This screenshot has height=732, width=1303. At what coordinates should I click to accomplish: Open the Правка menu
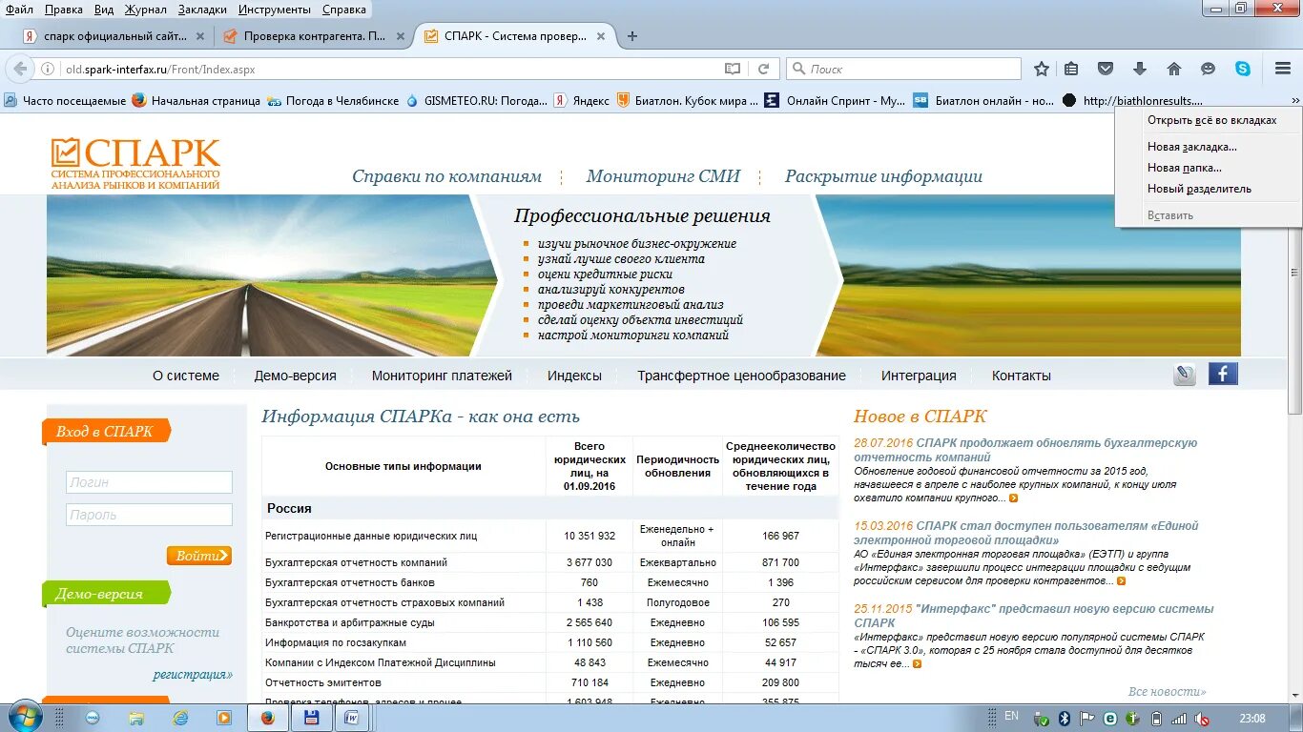click(63, 10)
